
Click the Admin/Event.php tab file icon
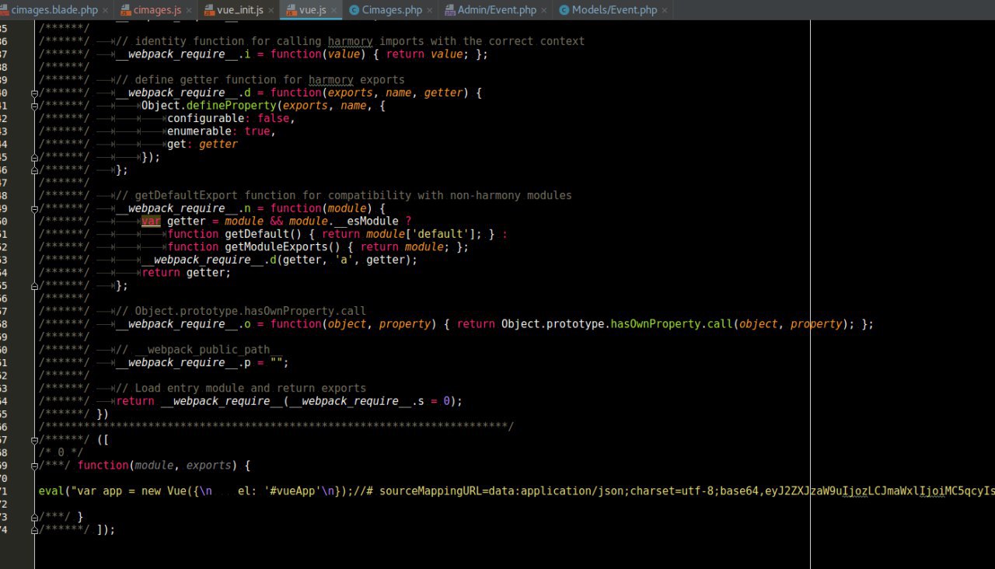[449, 10]
